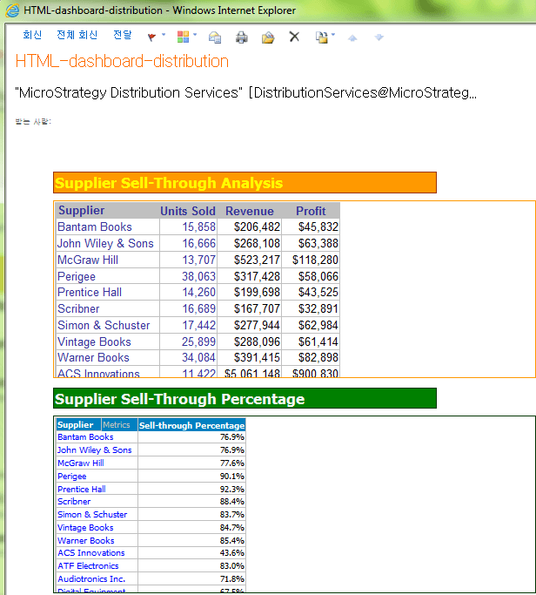Click percentage value 71.8%
This screenshot has height=595, width=536.
pyautogui.click(x=232, y=579)
